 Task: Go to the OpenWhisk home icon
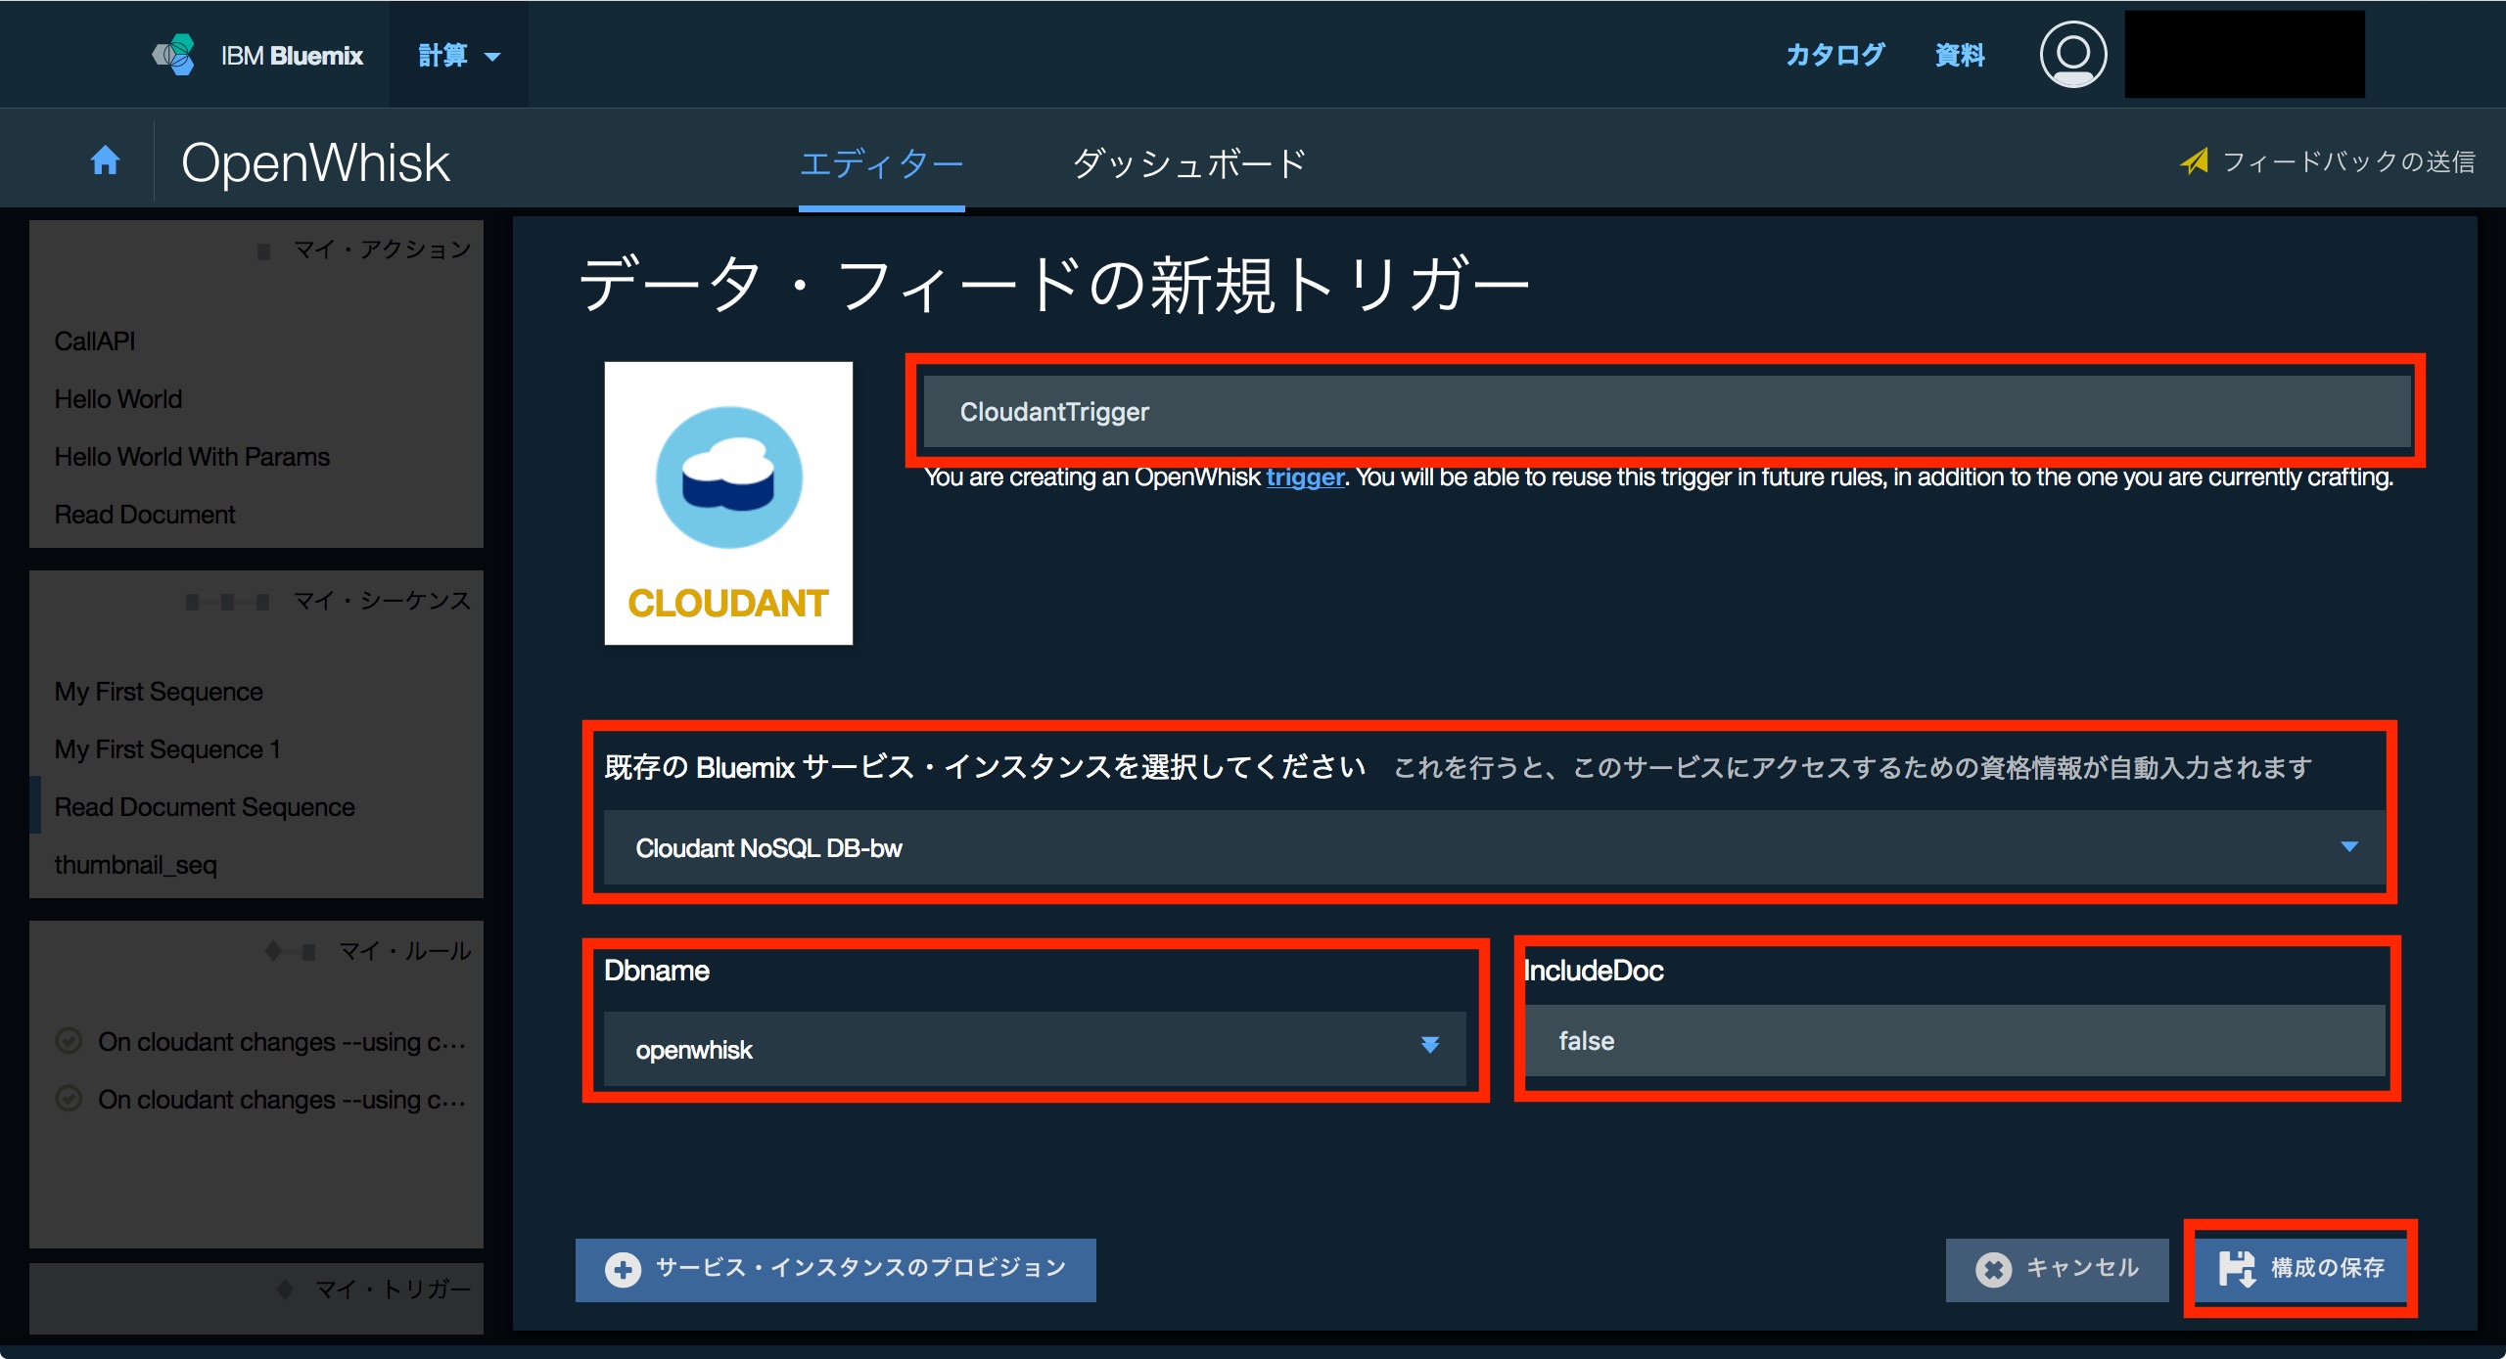[x=105, y=160]
